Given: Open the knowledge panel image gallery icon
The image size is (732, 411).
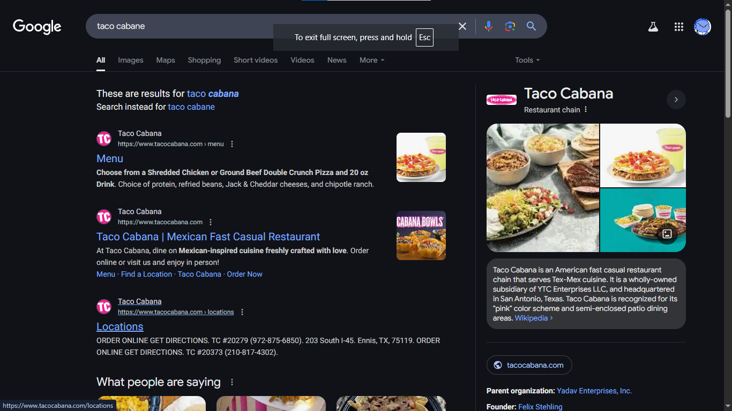Looking at the screenshot, I should click(667, 234).
